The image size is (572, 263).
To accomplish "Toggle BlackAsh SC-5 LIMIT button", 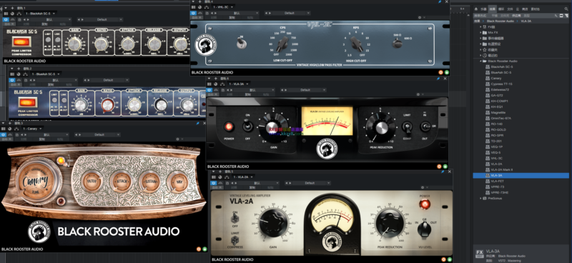I will click(x=48, y=41).
